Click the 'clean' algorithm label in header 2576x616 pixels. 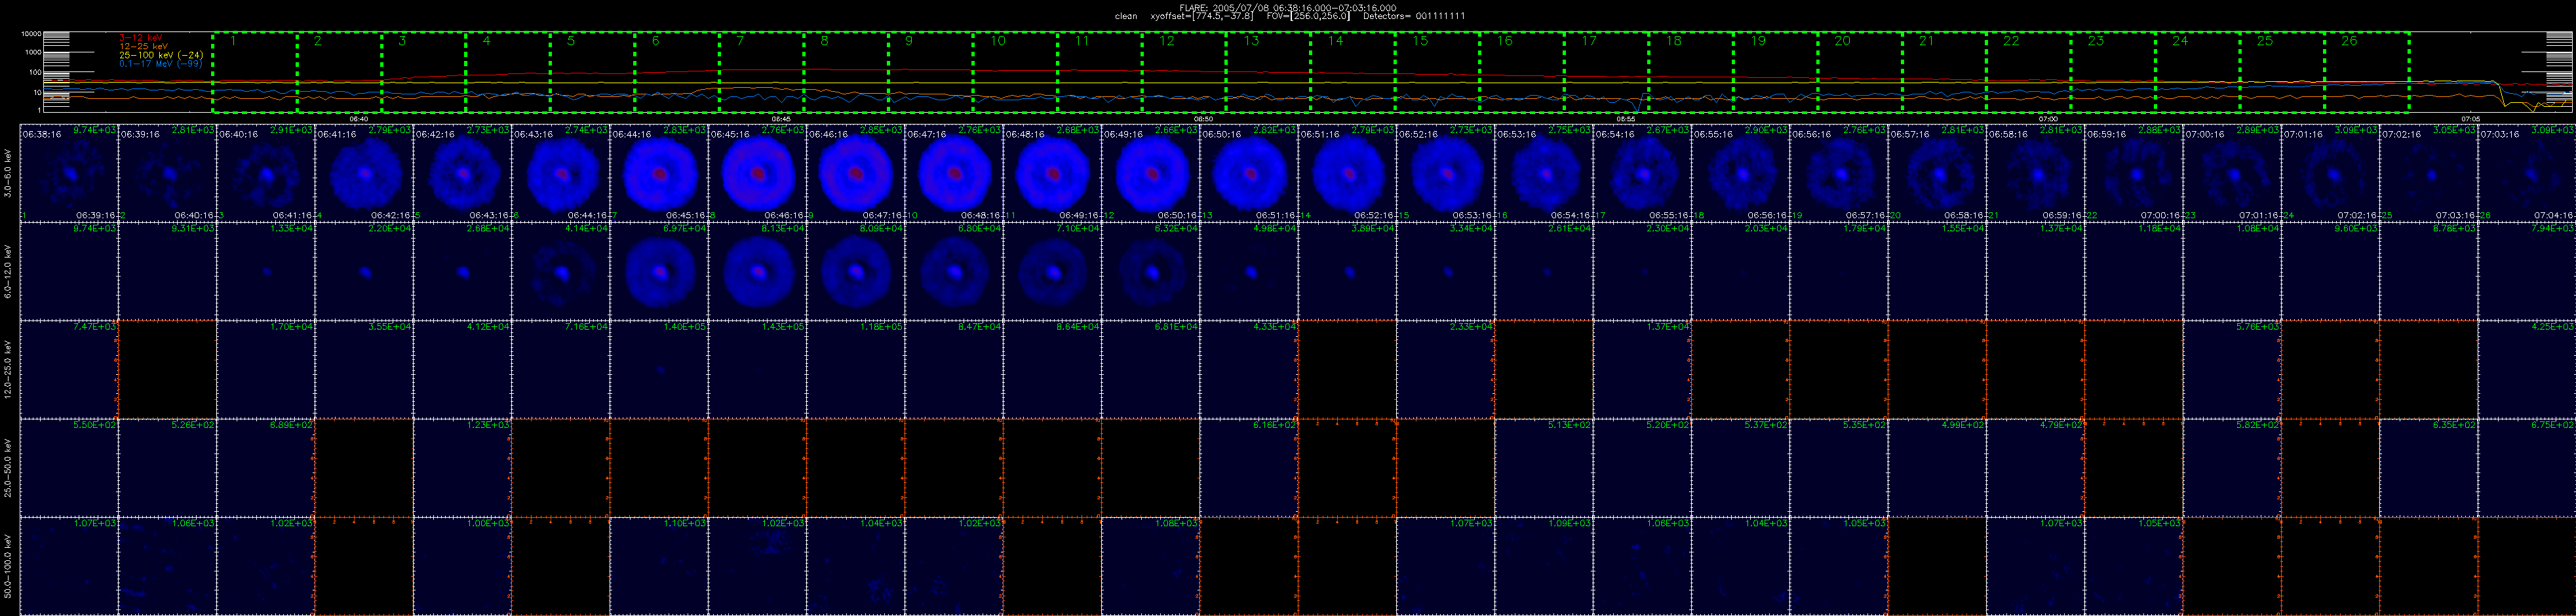[1126, 16]
